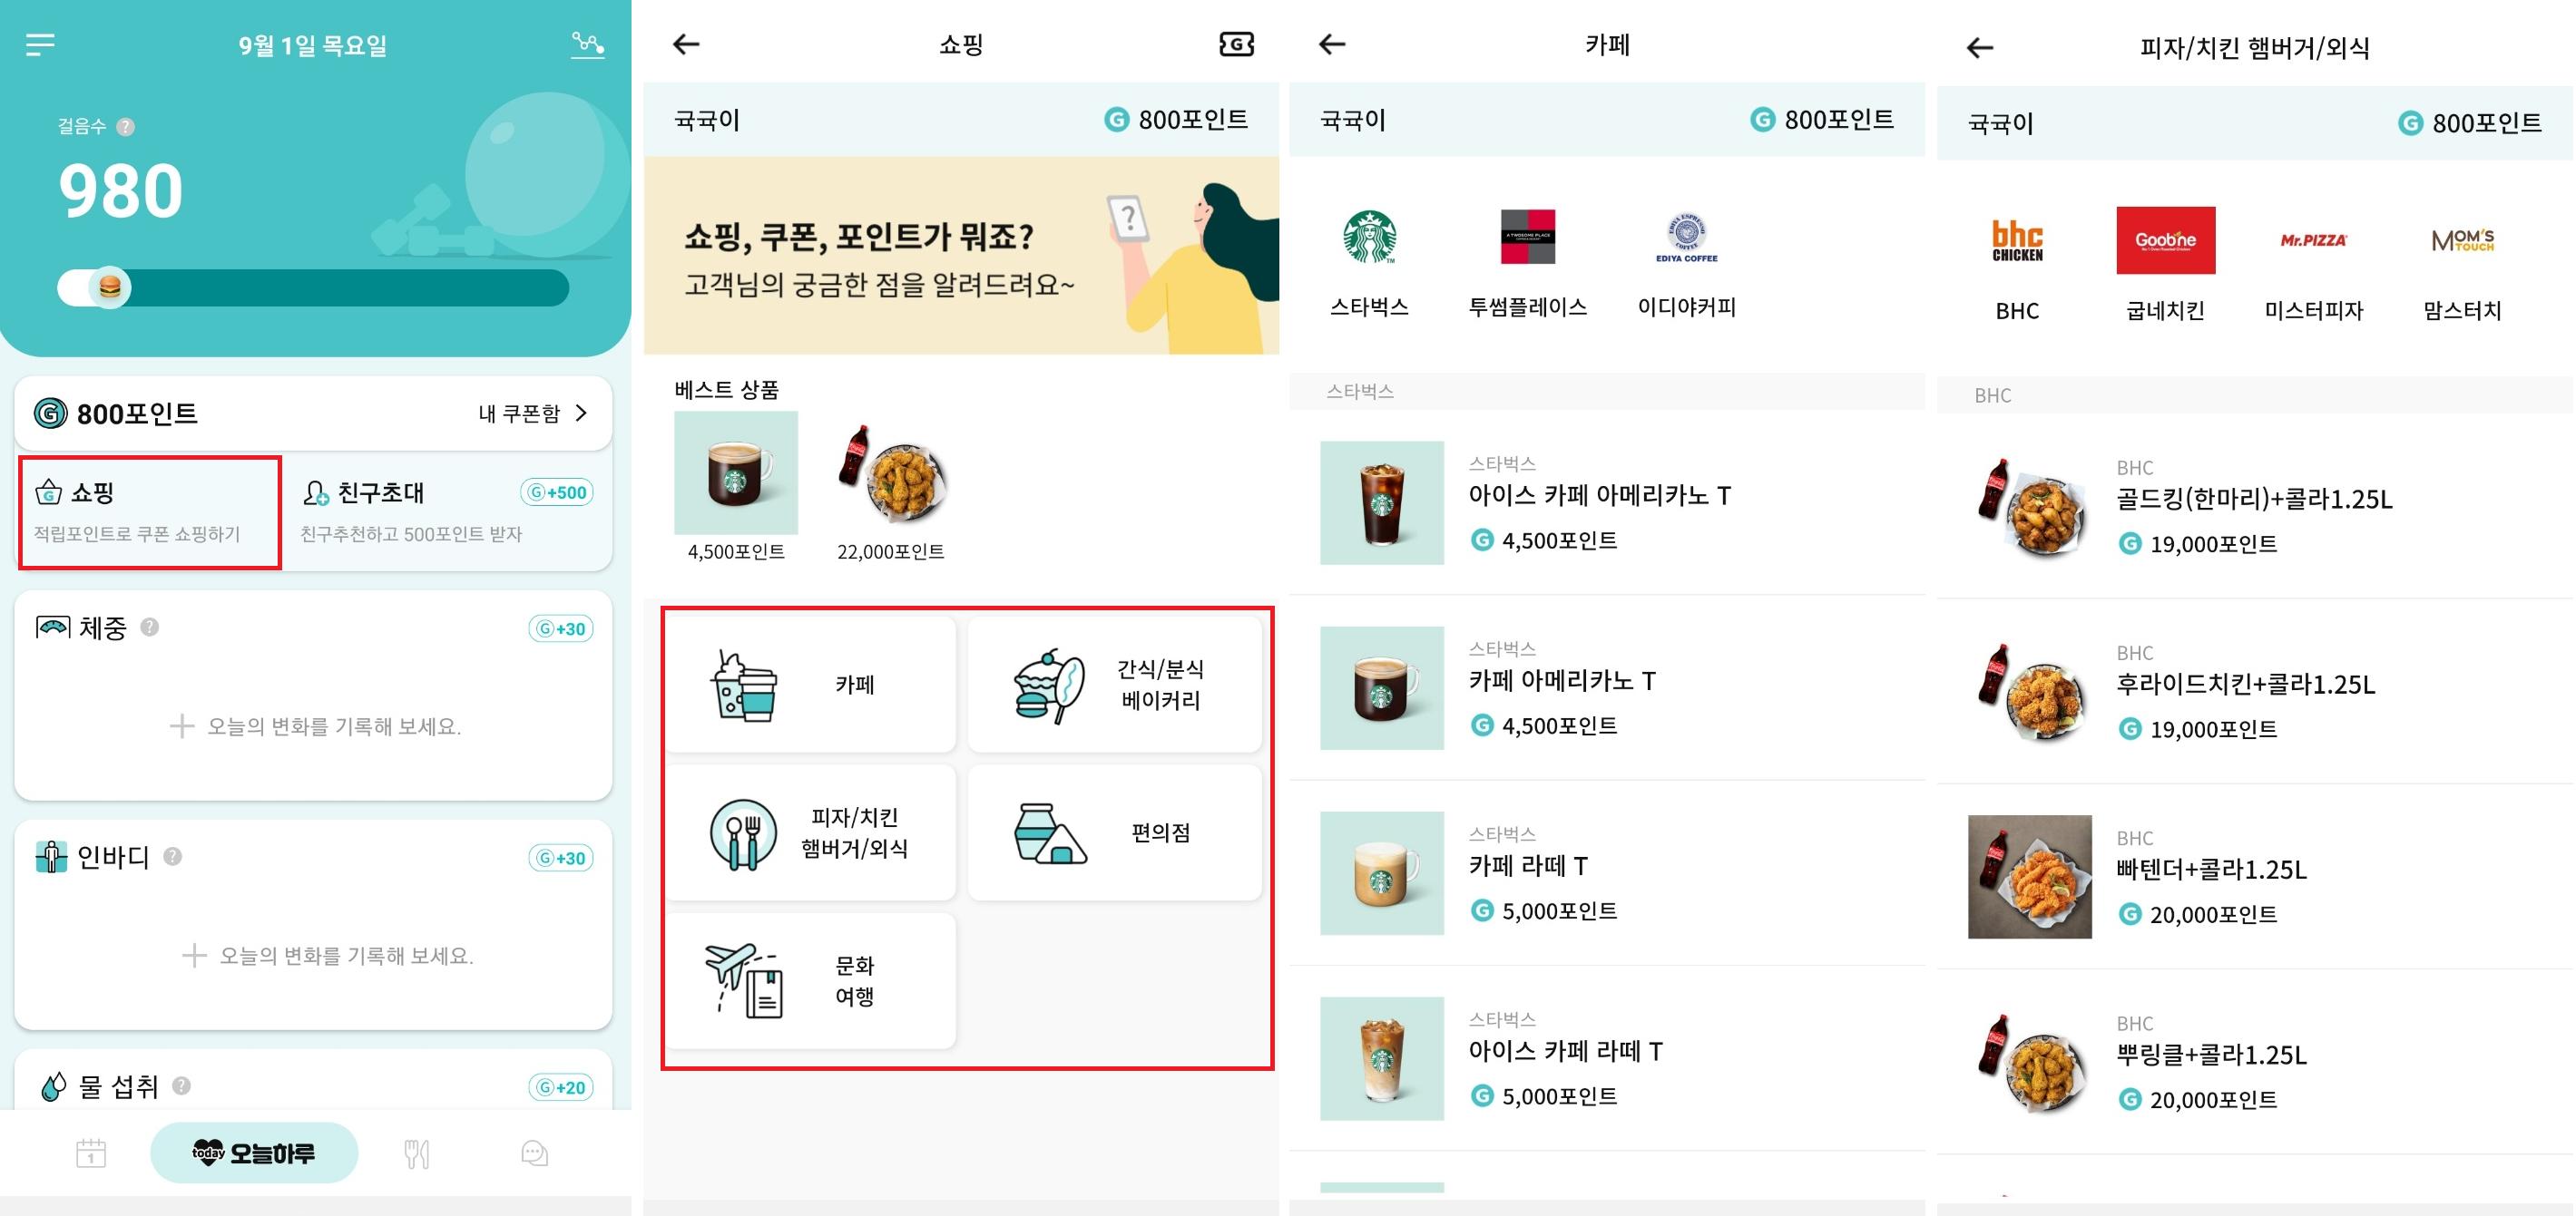Switch to the 오늘하루 tab

(254, 1153)
